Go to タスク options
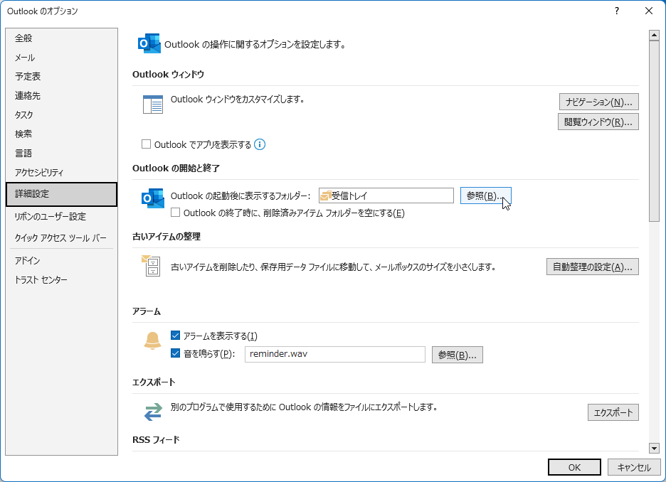666x482 pixels. [62, 114]
